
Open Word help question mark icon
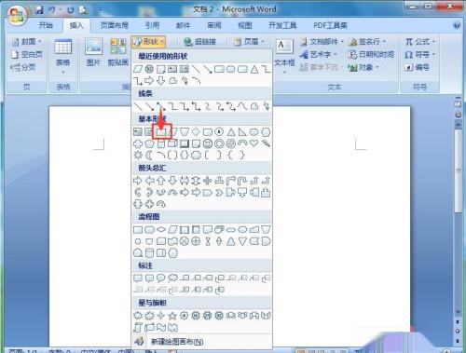(x=457, y=25)
